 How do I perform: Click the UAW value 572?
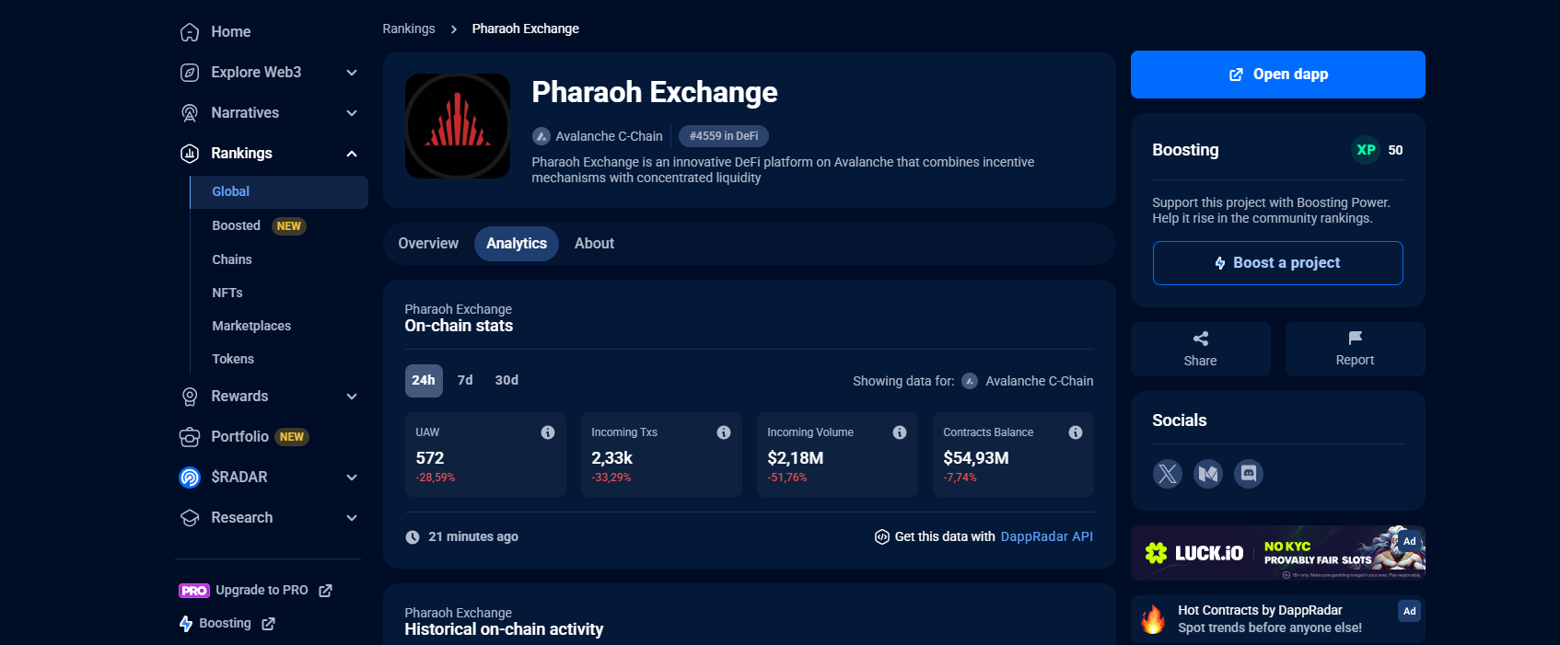click(430, 458)
